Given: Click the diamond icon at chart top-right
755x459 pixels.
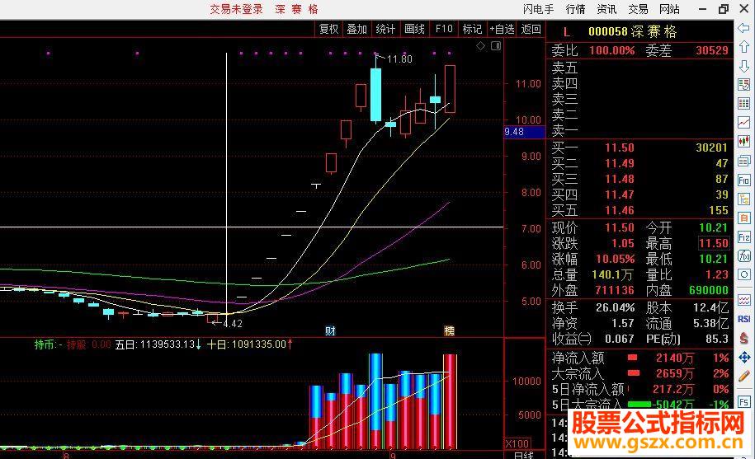Looking at the screenshot, I should pos(480,45).
